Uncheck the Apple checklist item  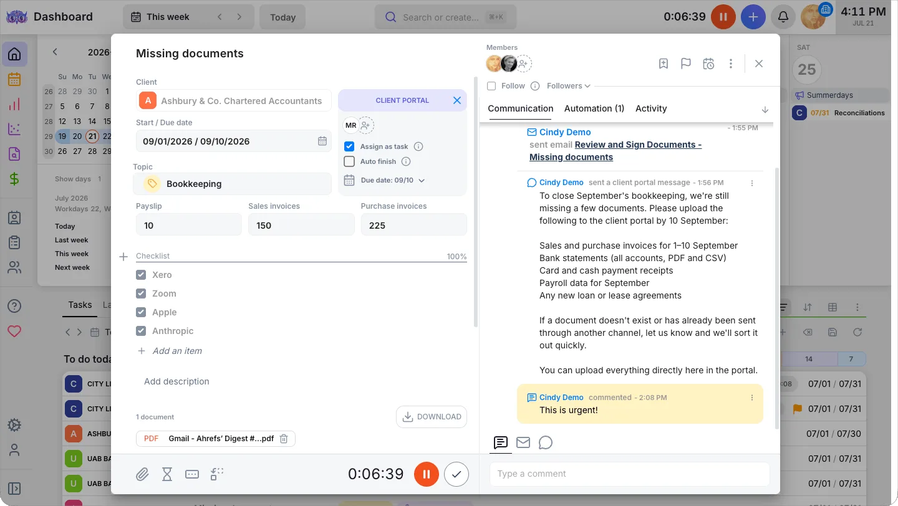pyautogui.click(x=141, y=312)
